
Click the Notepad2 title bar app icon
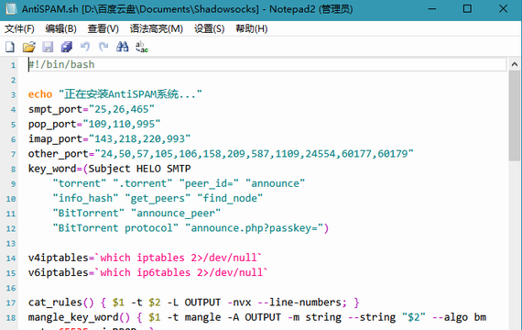click(11, 9)
